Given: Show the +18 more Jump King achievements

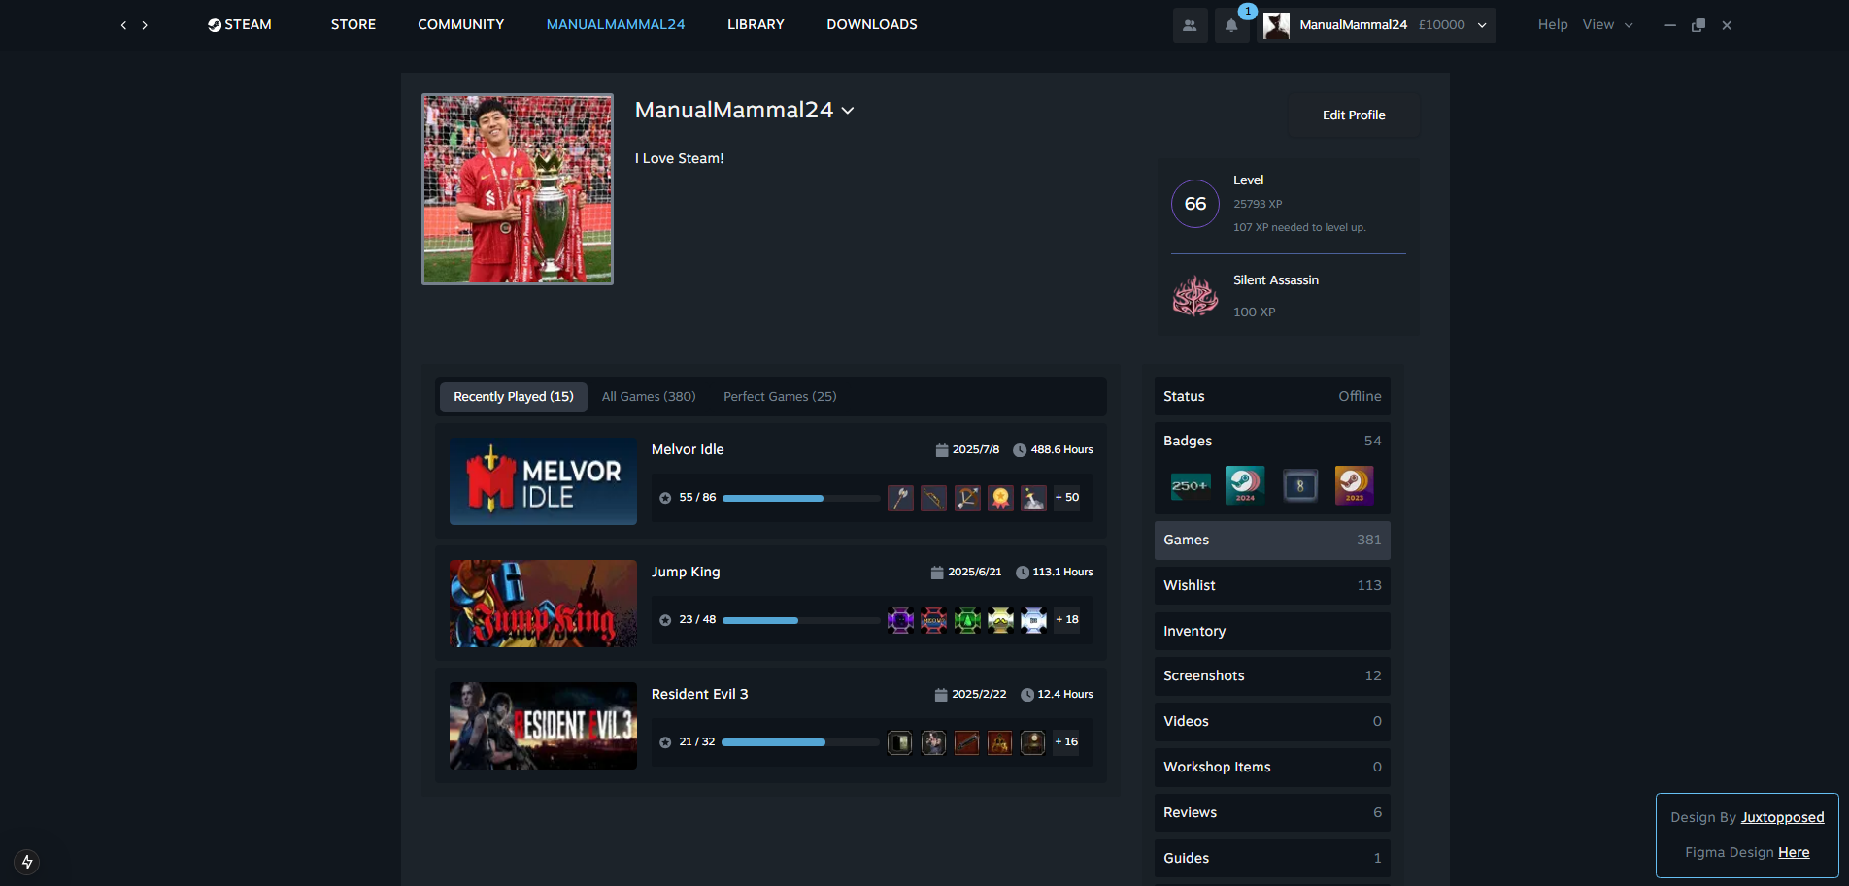Looking at the screenshot, I should click(x=1067, y=620).
